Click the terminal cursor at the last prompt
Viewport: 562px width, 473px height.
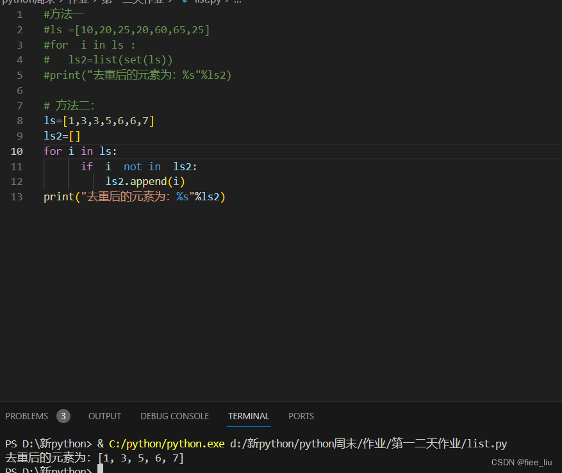[101, 469]
